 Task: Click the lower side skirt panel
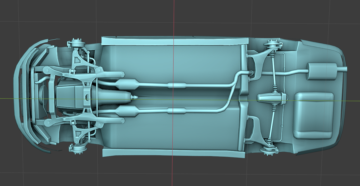pyautogui.click(x=174, y=153)
